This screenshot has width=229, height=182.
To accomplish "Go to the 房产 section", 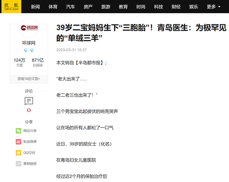I will click(x=88, y=7).
